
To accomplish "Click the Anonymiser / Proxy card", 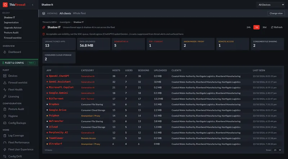I will click(198, 44).
